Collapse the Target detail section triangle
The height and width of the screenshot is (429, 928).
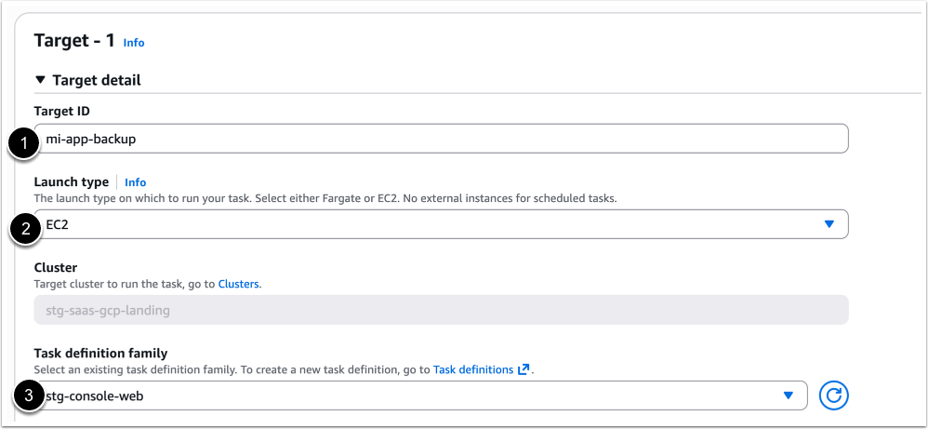tap(40, 80)
